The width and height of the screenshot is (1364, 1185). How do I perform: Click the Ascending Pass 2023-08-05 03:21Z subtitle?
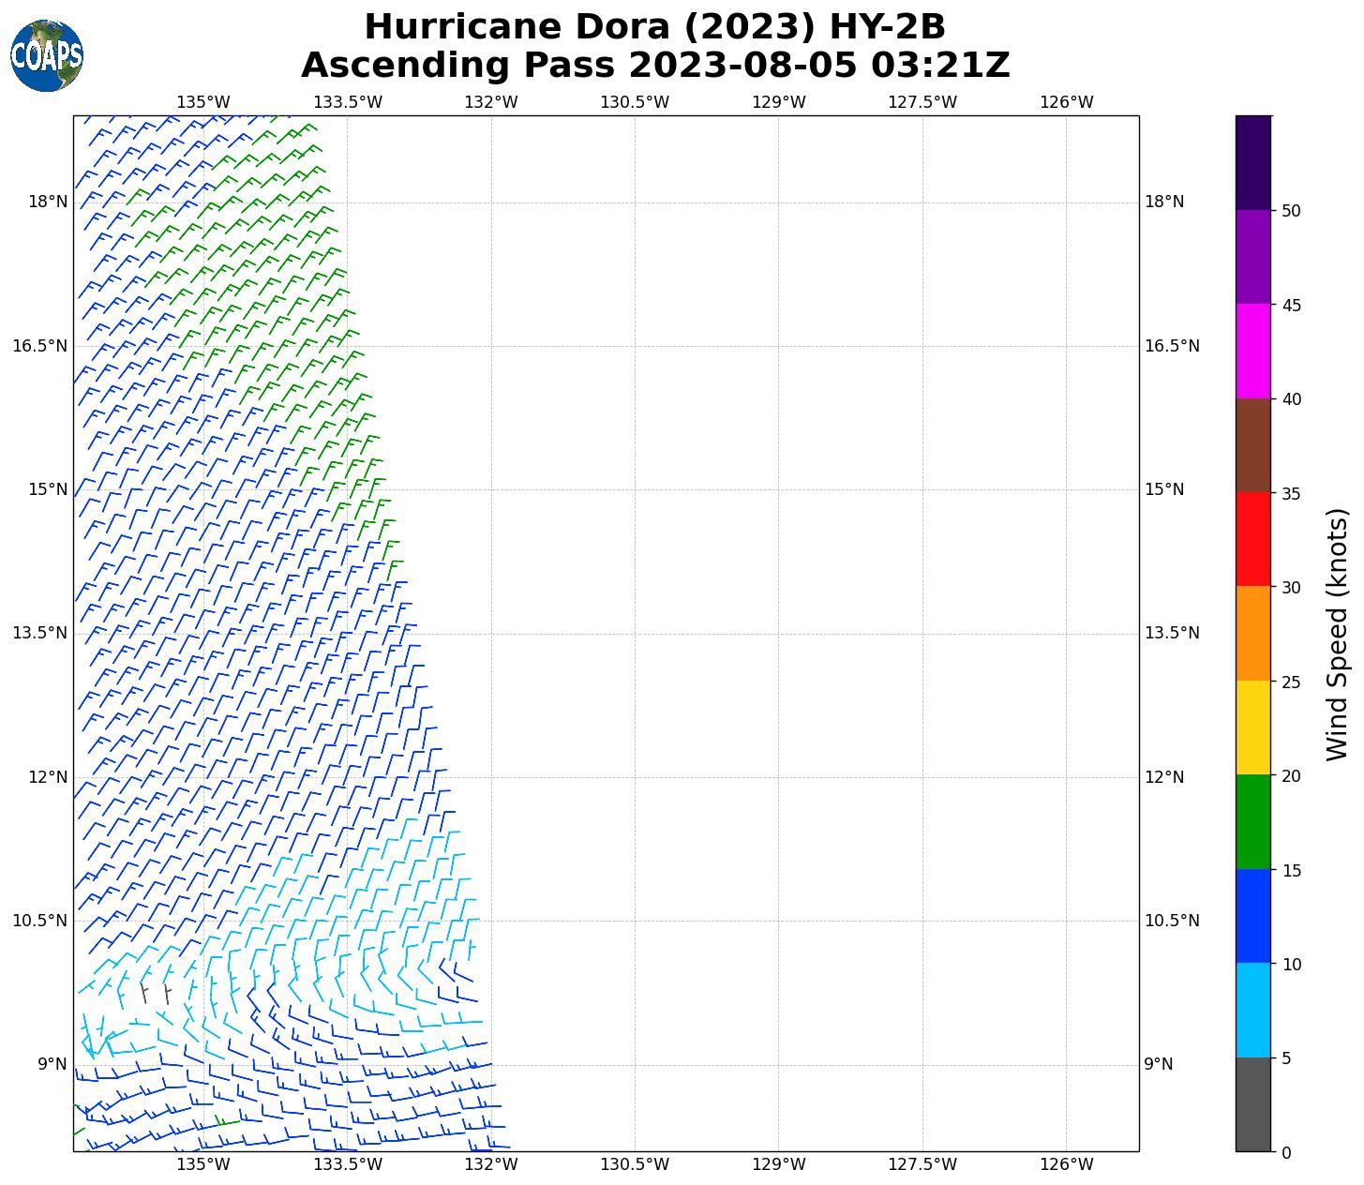coord(654,66)
